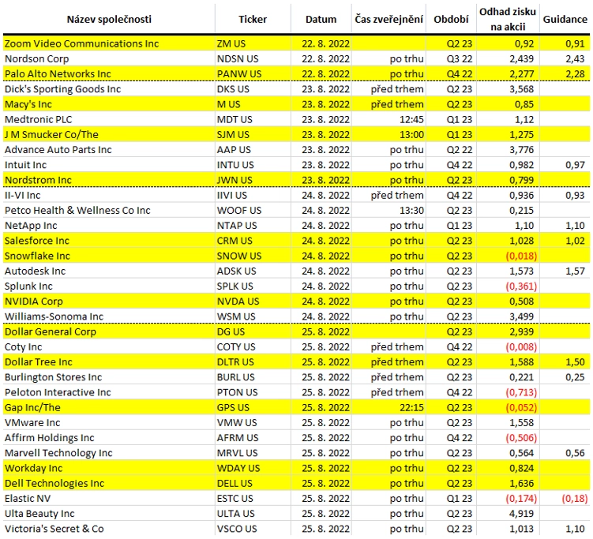
Task: Select the 'COTY US' ticker cell
Action: [253, 346]
